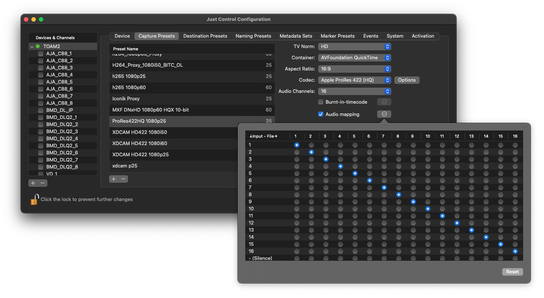Select AJA_C88_3 in Devices list
The width and height of the screenshot is (544, 298).
(63, 68)
